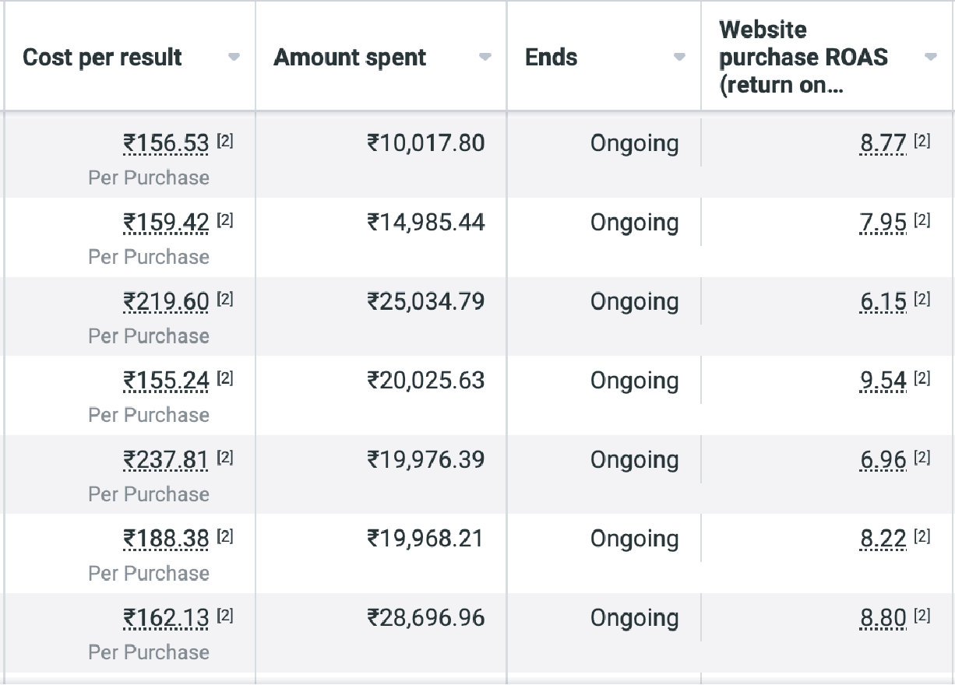Click the 8.77 ROAS value
Screen dimensions: 955x685
(x=883, y=143)
